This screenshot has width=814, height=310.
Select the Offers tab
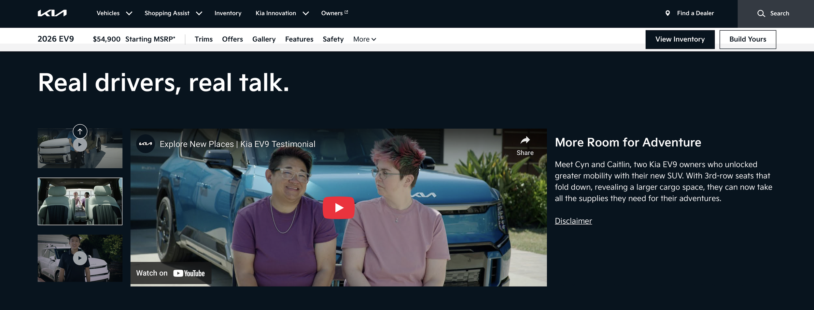[232, 39]
